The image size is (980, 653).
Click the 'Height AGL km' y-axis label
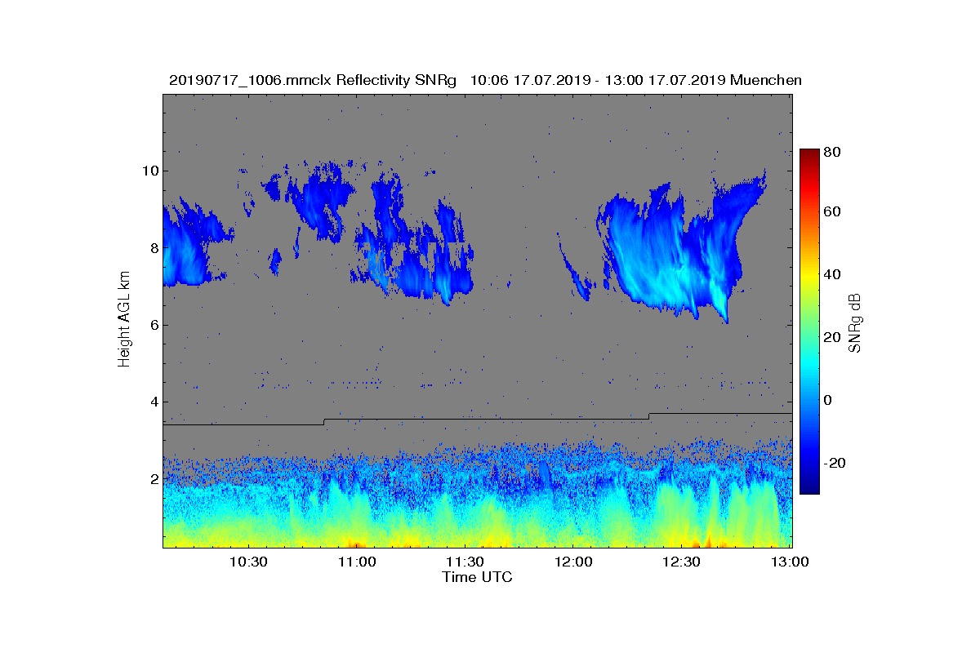click(125, 321)
